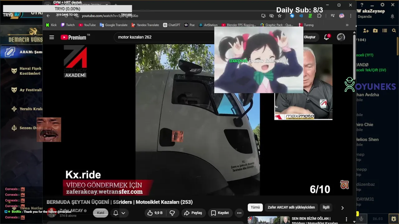Click the League social notifications bell

pyautogui.click(x=392, y=16)
